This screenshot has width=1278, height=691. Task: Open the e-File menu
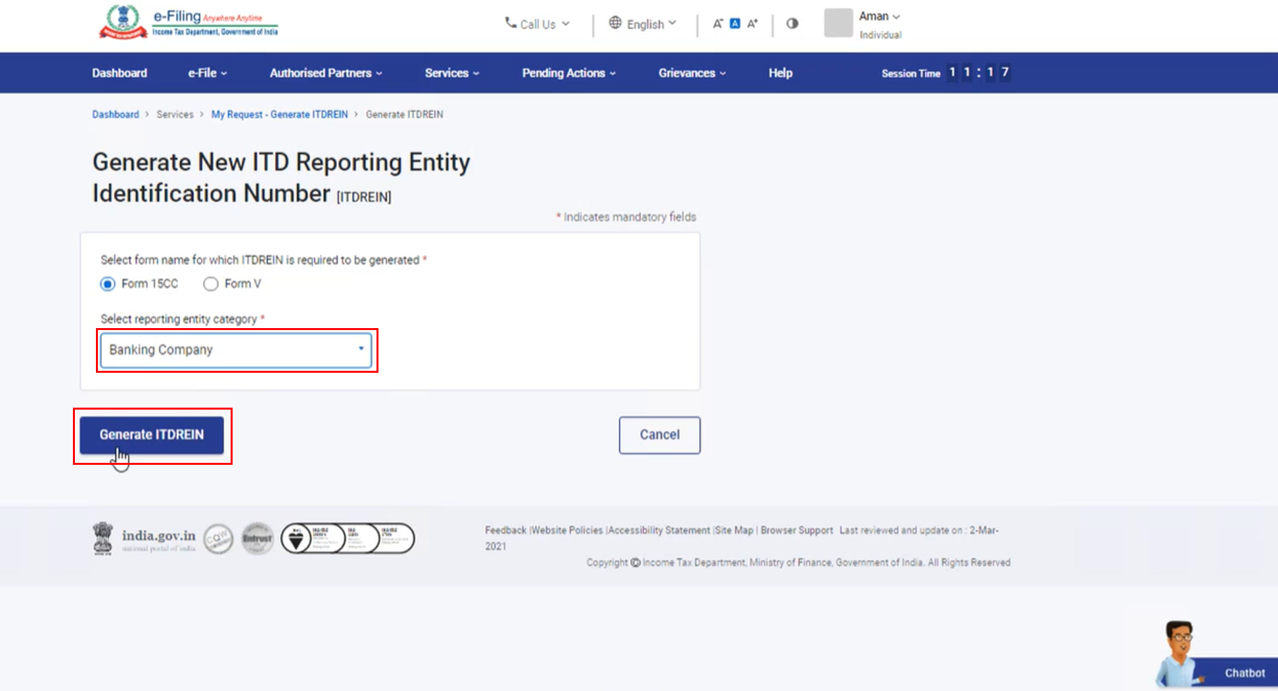point(207,73)
